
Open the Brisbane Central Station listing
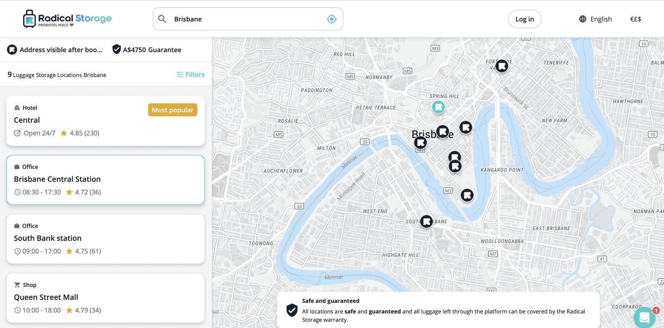coord(105,180)
